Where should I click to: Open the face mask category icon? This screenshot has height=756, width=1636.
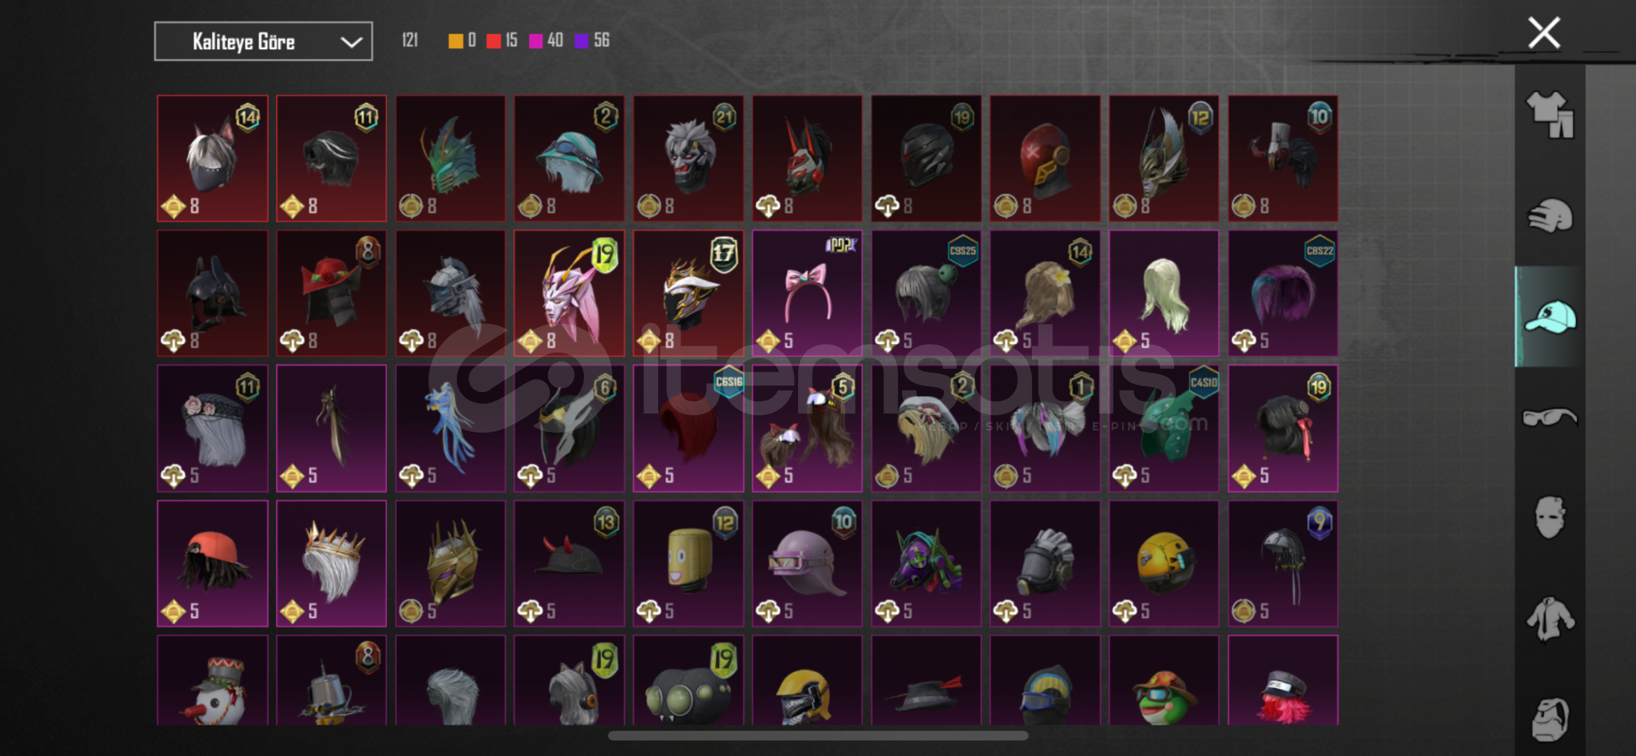point(1550,517)
